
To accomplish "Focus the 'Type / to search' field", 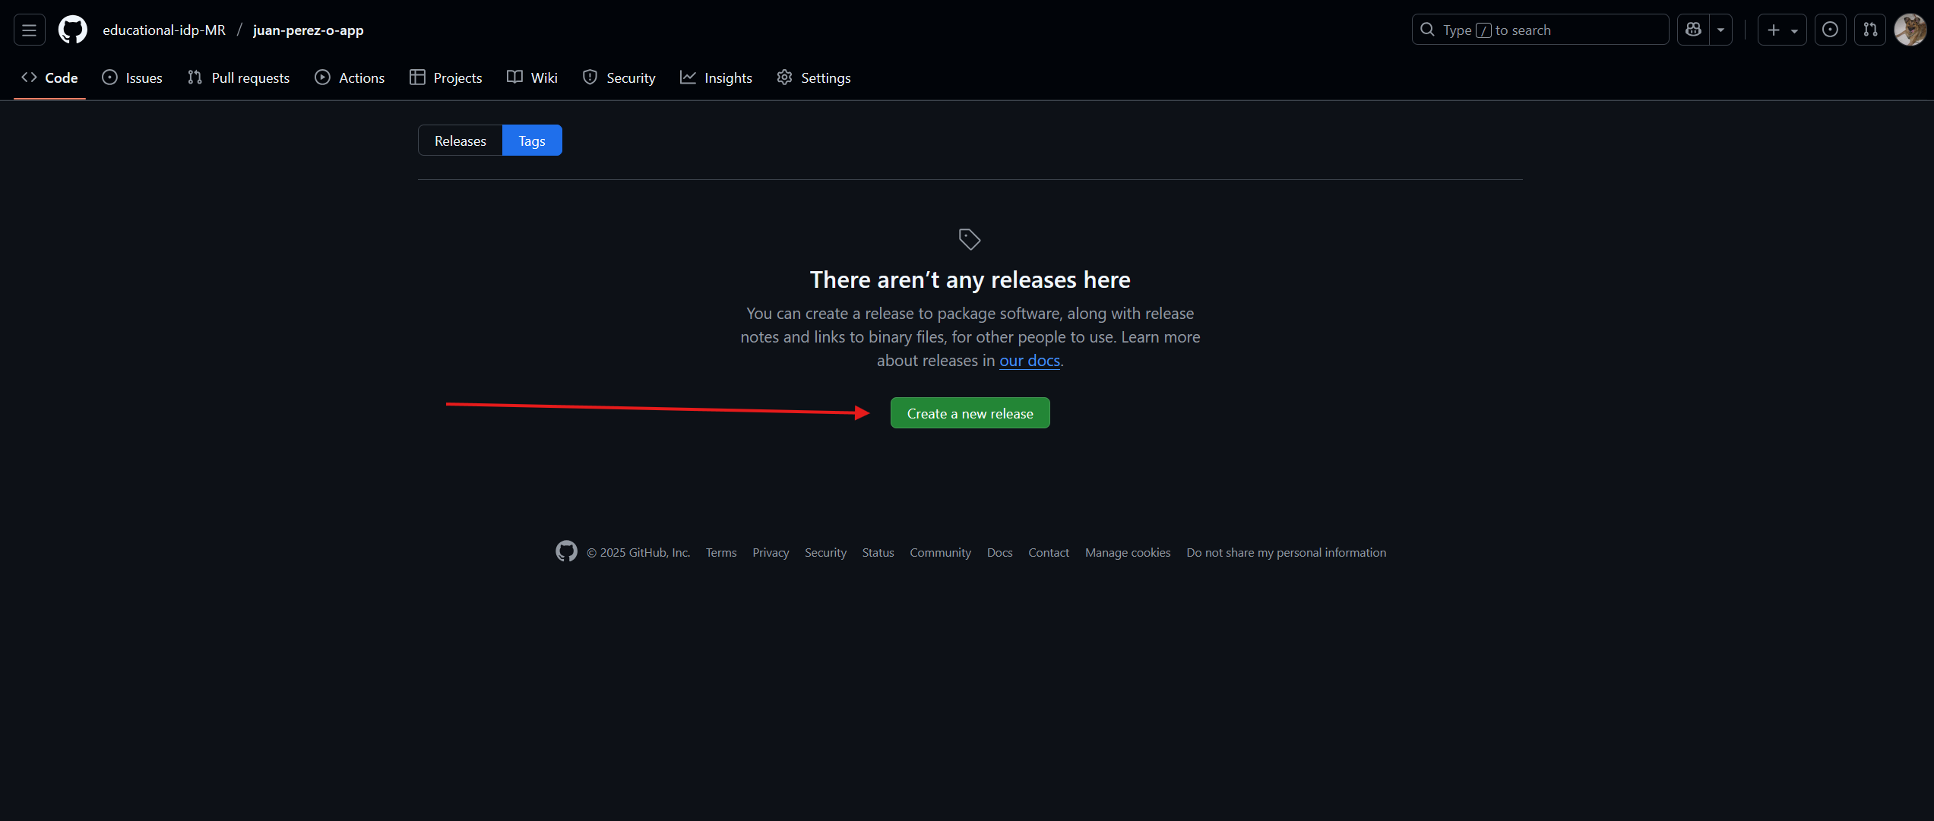I will (1540, 30).
